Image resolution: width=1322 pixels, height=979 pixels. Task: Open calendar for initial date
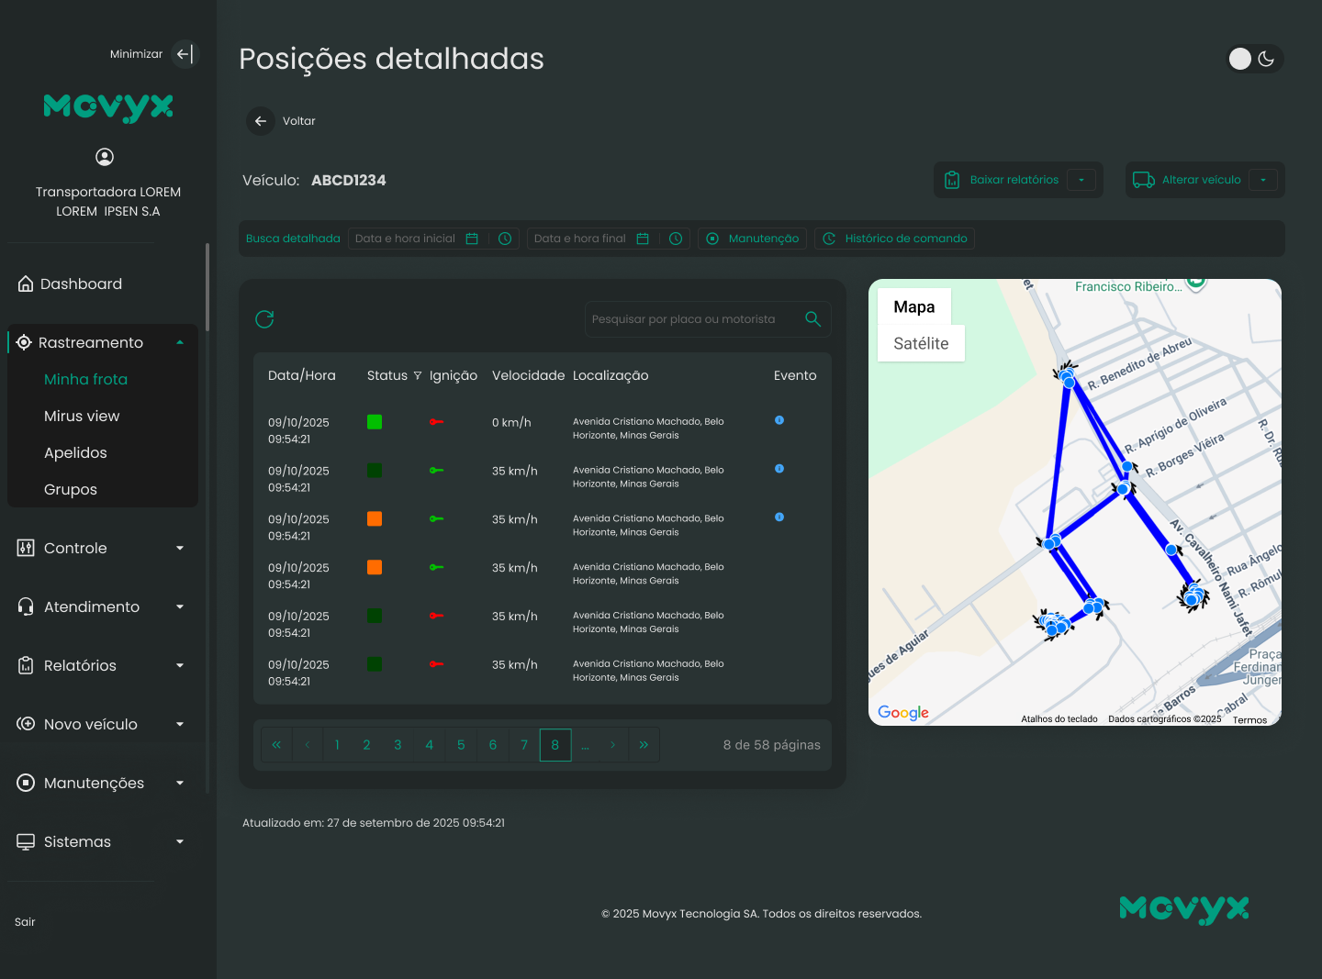click(472, 239)
